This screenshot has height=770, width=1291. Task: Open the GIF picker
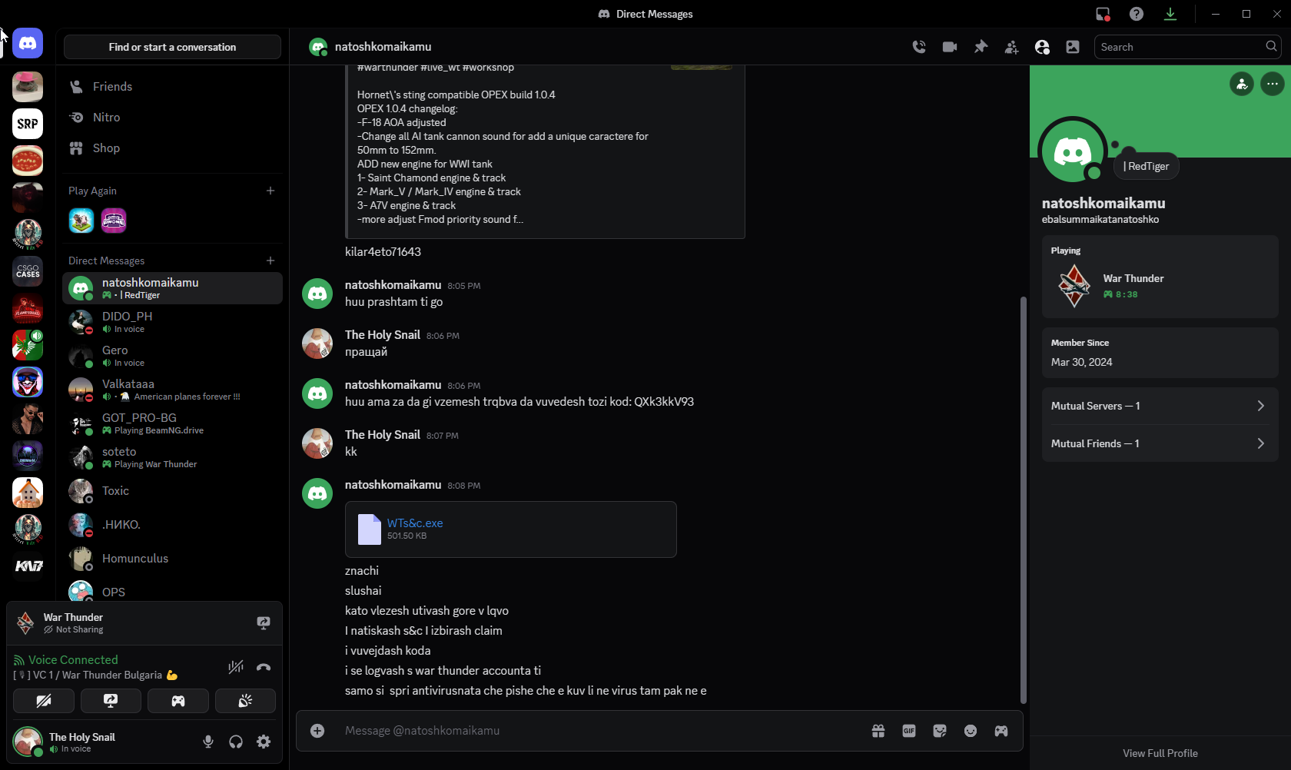tap(909, 731)
